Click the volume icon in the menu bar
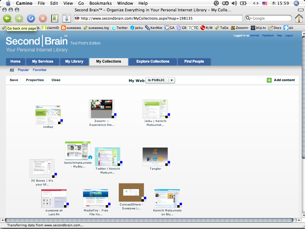 pyautogui.click(x=234, y=3)
